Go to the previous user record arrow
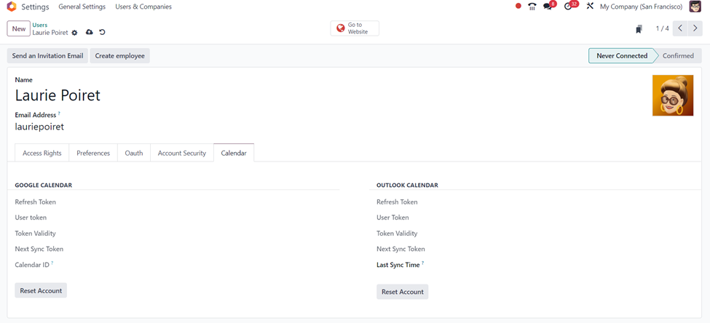This screenshot has width=710, height=323. [x=680, y=28]
